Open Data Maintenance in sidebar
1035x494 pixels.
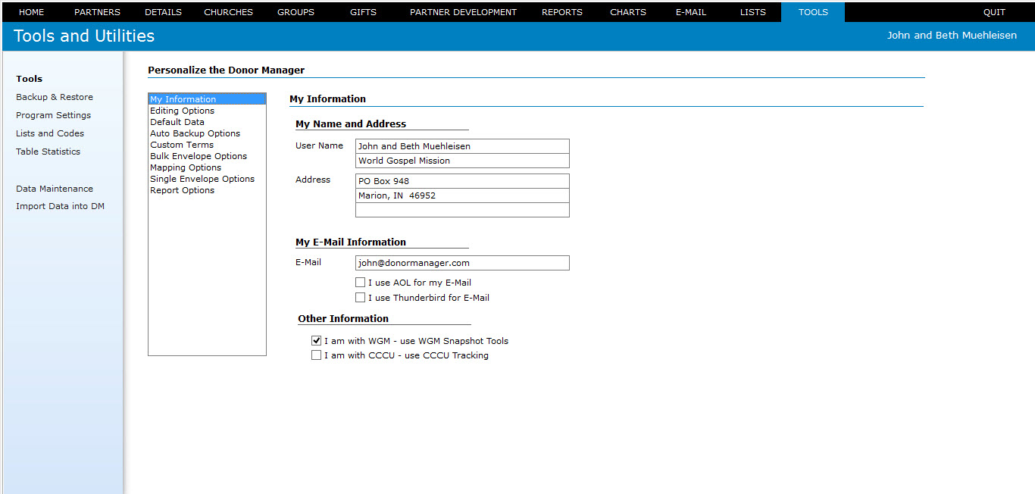pyautogui.click(x=55, y=189)
